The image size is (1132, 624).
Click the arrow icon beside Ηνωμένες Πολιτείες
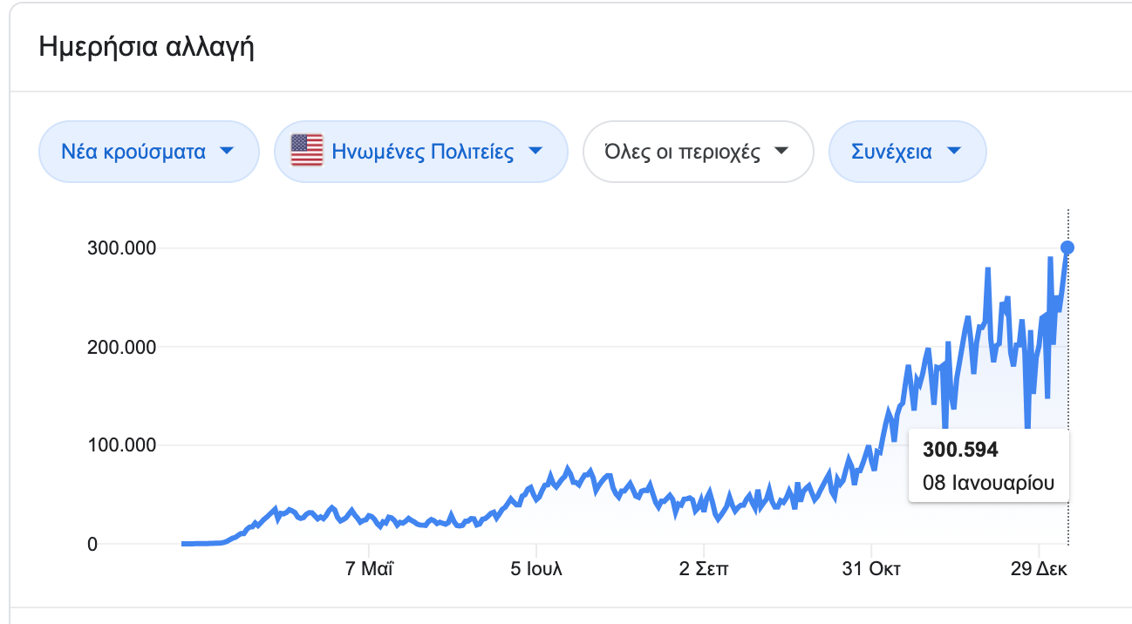pyautogui.click(x=535, y=152)
